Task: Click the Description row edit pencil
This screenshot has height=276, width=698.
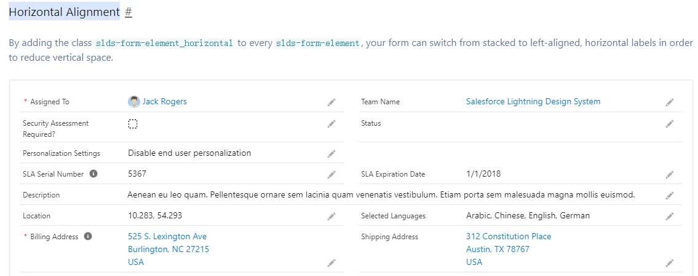Action: [x=670, y=196]
